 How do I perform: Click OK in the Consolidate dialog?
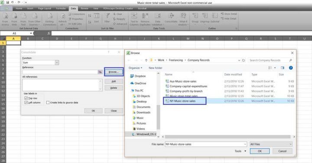[93, 111]
